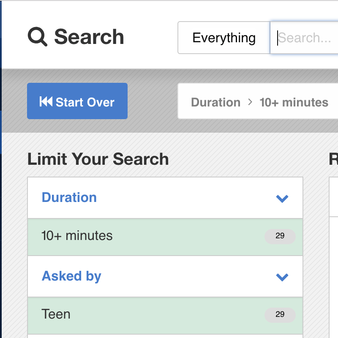Click the Limit Your Search heading
This screenshot has height=338, width=338.
coord(98,159)
